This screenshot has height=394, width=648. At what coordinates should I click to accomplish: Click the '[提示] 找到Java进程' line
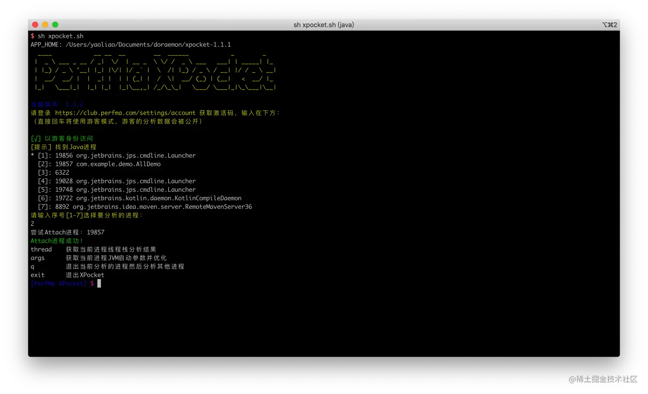click(x=63, y=147)
